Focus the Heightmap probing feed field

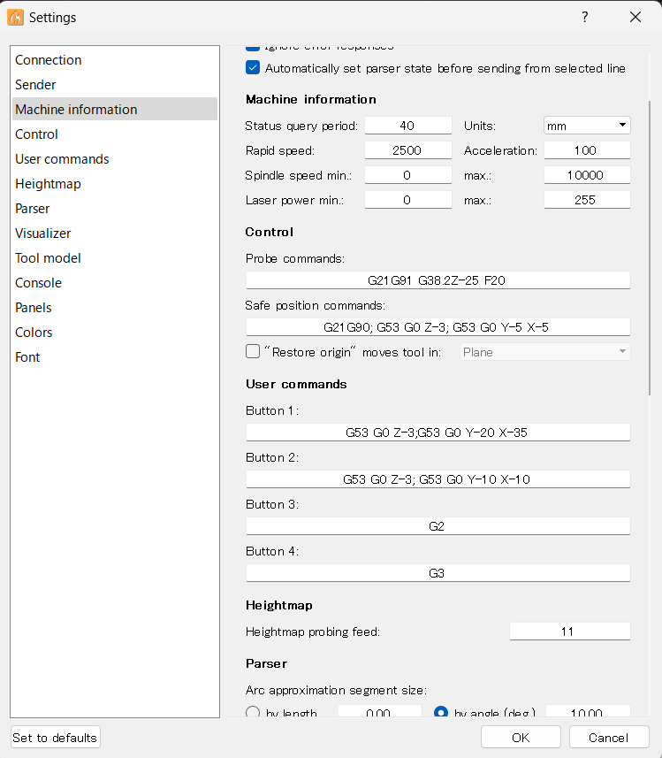[x=569, y=632]
